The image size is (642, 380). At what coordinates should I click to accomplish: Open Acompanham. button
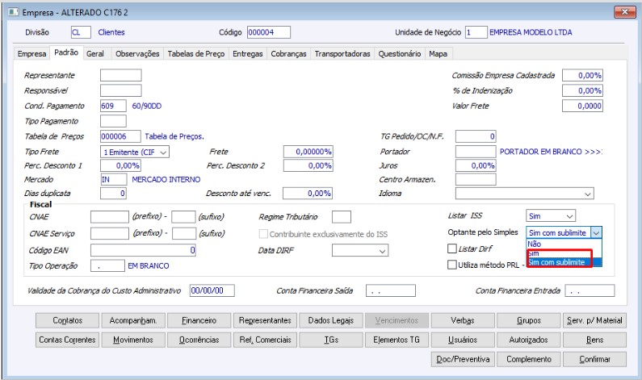(x=133, y=320)
